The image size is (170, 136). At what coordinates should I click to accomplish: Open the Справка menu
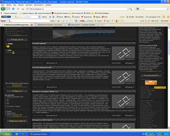point(48,5)
